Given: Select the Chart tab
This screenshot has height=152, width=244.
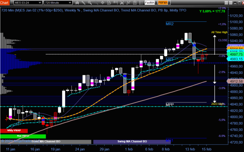Looking at the screenshot, I should click(5, 2).
